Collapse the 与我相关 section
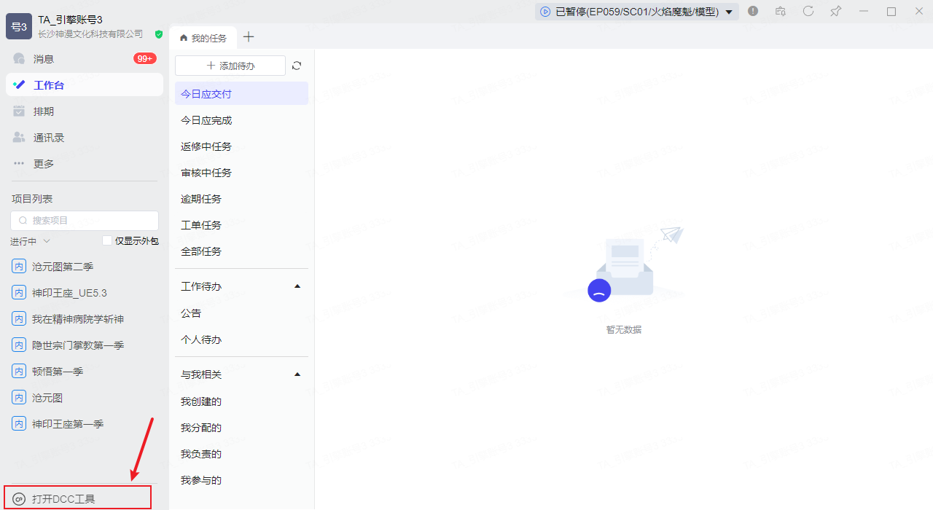The height and width of the screenshot is (510, 933). tap(297, 374)
